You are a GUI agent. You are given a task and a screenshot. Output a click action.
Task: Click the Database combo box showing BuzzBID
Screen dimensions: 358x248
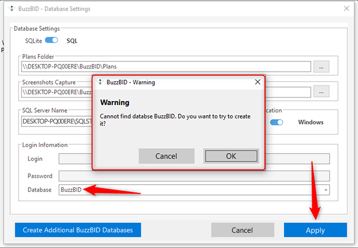[191, 190]
